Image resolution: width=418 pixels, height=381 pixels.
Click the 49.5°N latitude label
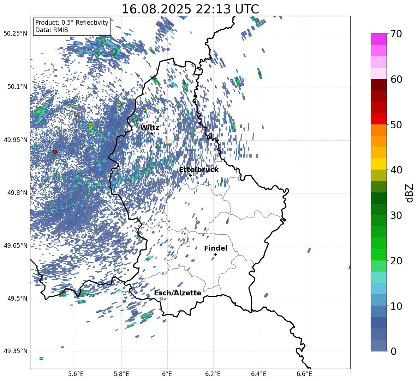point(17,299)
